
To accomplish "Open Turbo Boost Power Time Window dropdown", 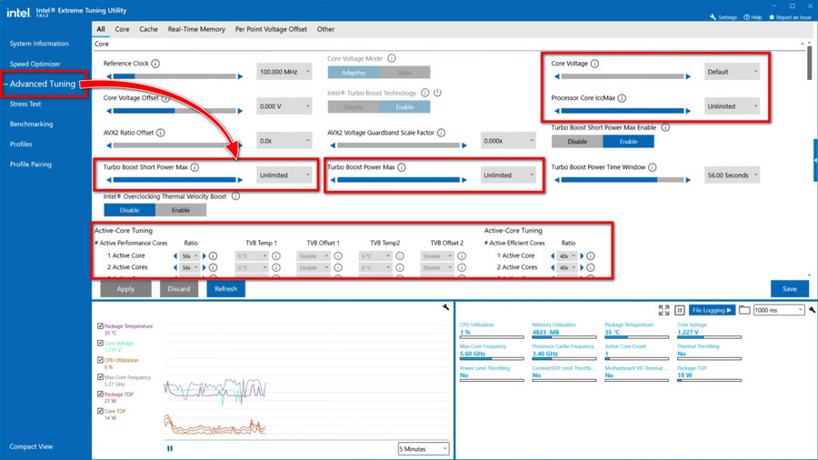I will click(732, 175).
